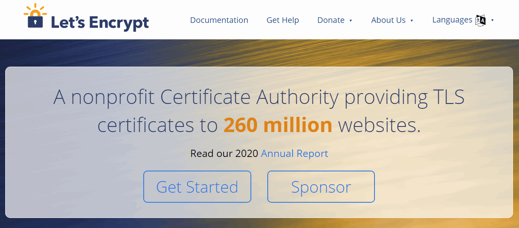Image resolution: width=519 pixels, height=228 pixels.
Task: Click the Sponsor button
Action: tap(321, 187)
